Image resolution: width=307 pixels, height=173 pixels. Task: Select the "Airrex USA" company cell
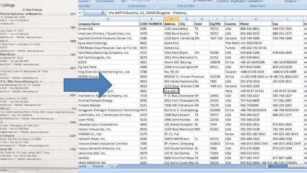pyautogui.click(x=109, y=28)
